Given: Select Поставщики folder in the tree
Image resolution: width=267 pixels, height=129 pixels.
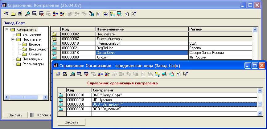Looking at the screenshot, I should 32,59.
